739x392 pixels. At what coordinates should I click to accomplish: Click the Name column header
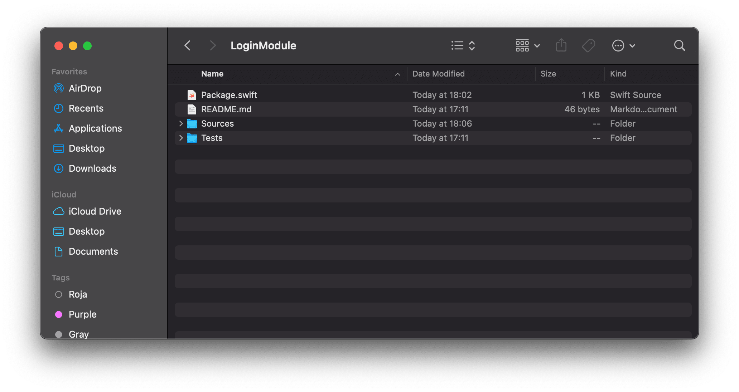coord(211,74)
